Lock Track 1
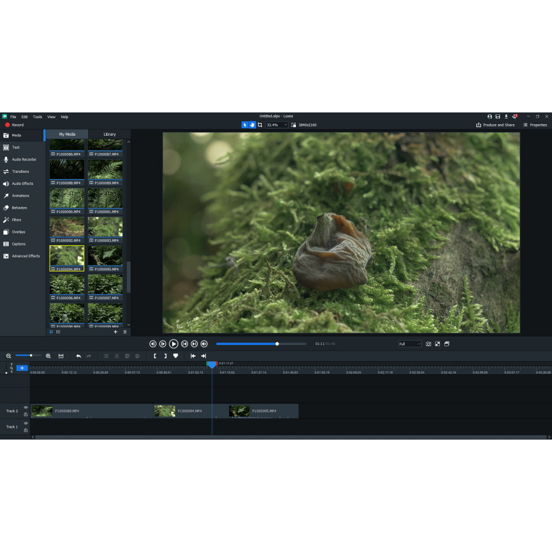The image size is (552, 552). click(x=25, y=430)
